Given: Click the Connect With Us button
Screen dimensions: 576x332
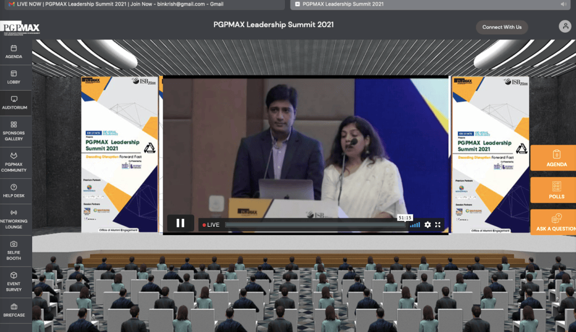Looking at the screenshot, I should (502, 27).
